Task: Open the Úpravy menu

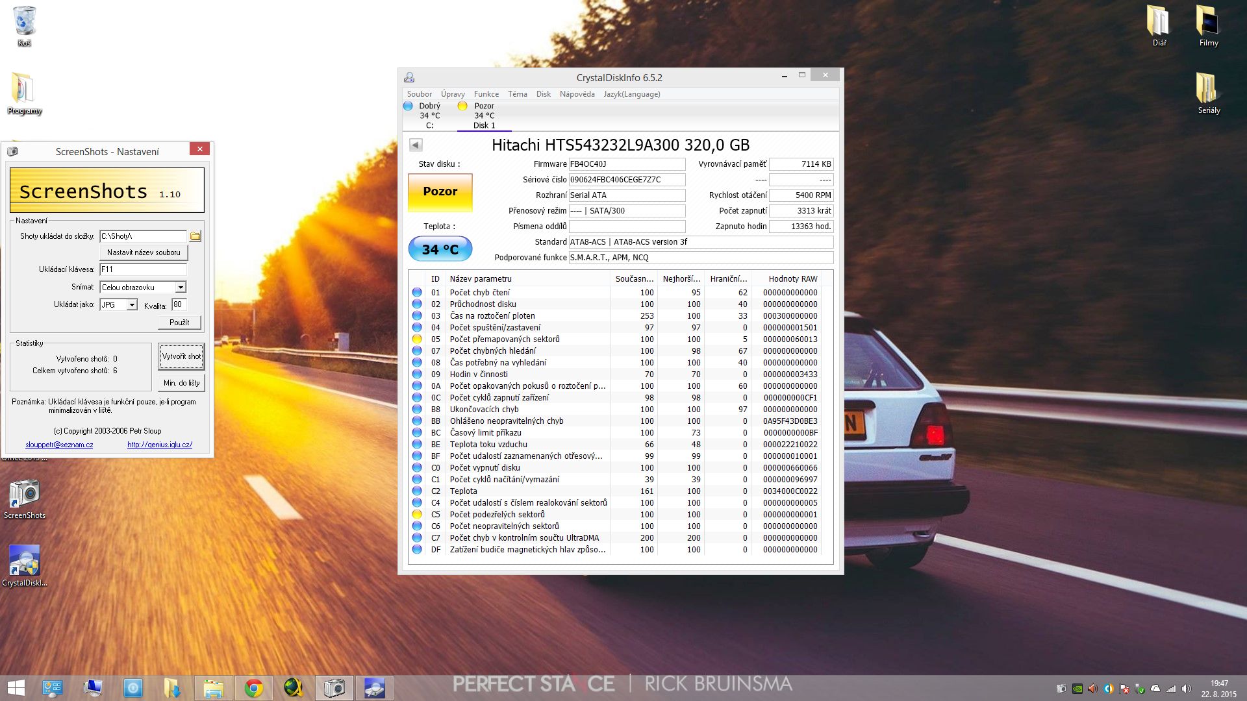Action: click(453, 94)
